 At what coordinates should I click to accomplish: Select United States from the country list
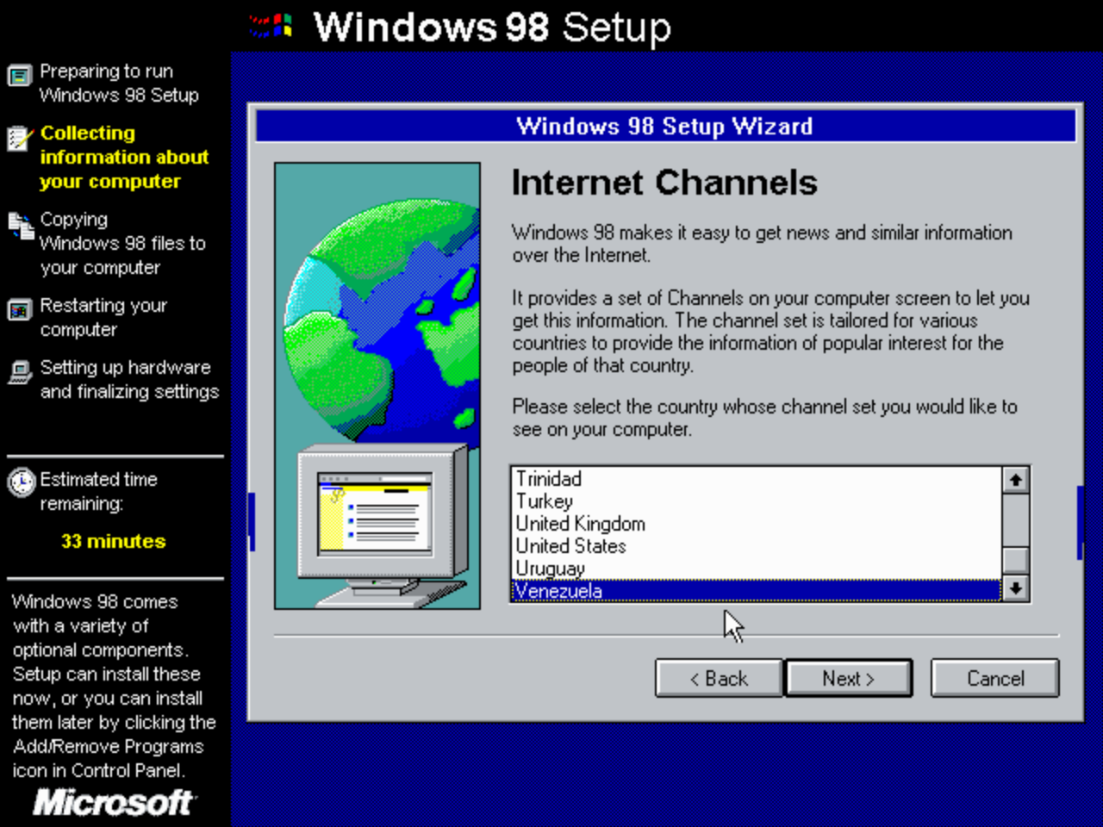click(570, 545)
